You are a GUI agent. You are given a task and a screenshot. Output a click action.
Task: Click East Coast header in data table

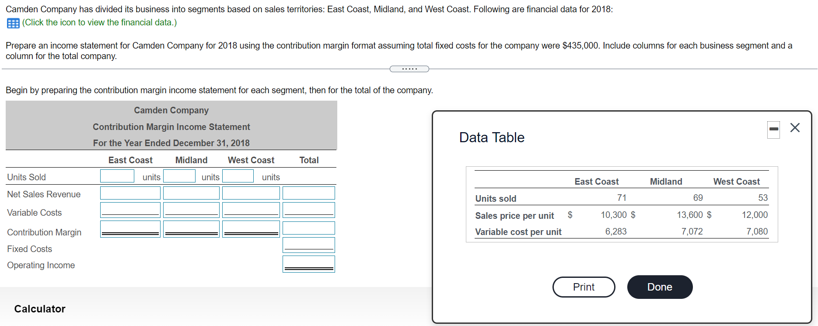click(597, 182)
